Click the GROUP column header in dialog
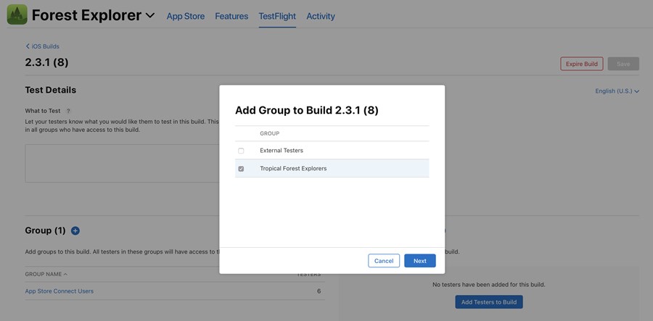The width and height of the screenshot is (653, 321). point(269,133)
